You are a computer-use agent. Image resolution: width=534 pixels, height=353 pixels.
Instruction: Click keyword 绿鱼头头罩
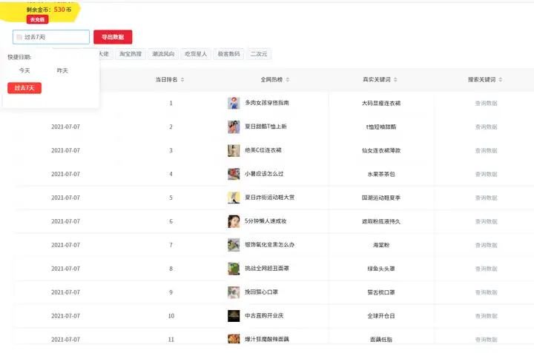click(x=381, y=269)
